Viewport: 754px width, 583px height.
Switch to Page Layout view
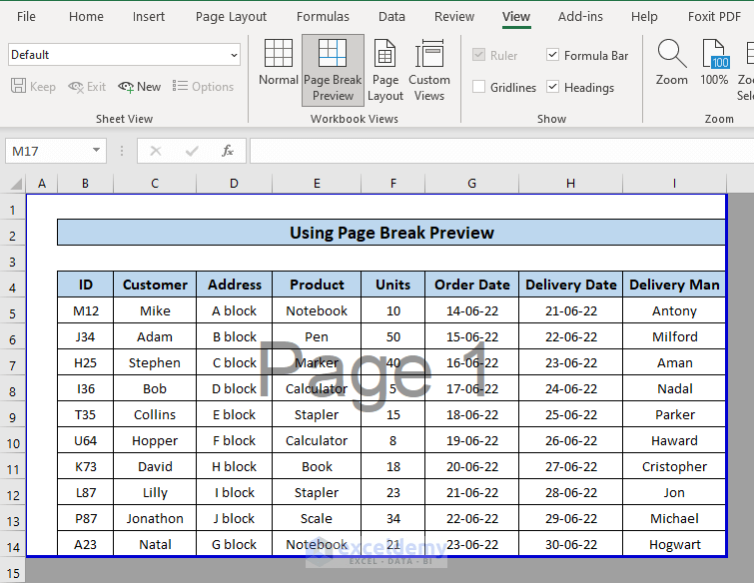pyautogui.click(x=385, y=70)
